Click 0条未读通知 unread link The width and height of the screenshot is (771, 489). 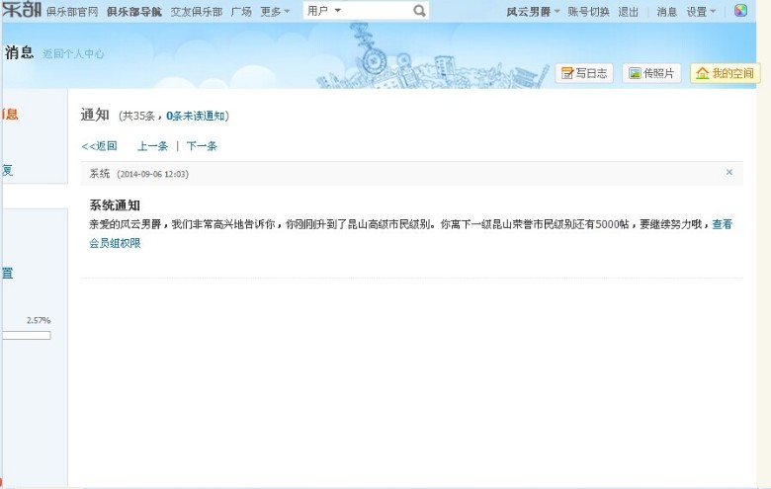(x=196, y=116)
